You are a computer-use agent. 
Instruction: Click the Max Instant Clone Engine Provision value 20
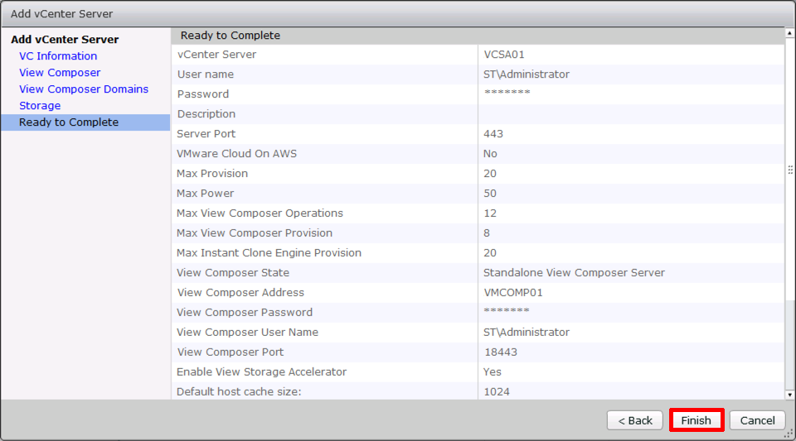(490, 252)
